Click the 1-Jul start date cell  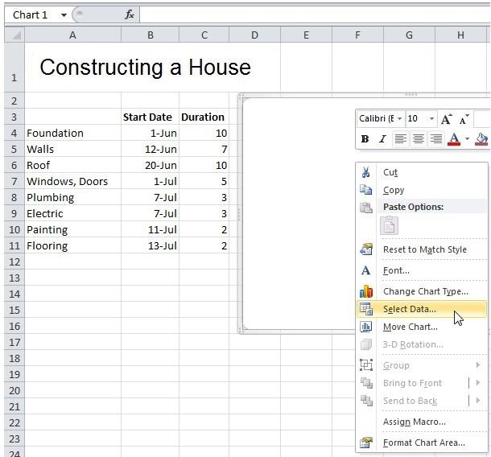click(150, 181)
